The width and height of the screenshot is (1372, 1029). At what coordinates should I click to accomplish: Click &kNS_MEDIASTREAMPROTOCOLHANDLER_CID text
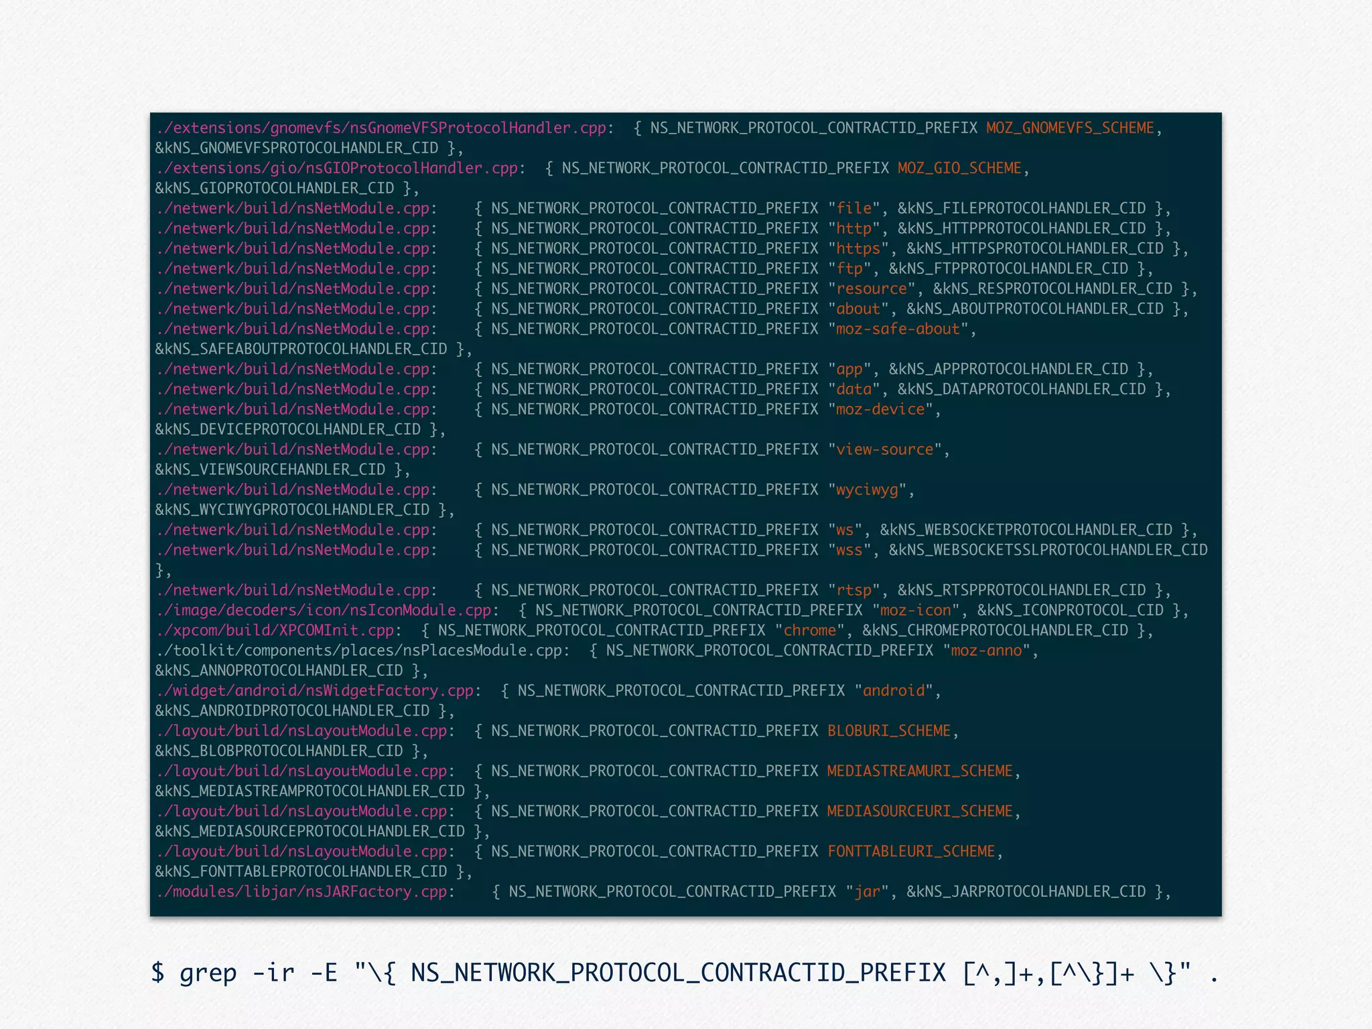(310, 791)
